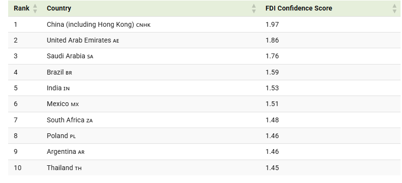Click the 1.97 score value
402x183 pixels.
click(x=272, y=24)
